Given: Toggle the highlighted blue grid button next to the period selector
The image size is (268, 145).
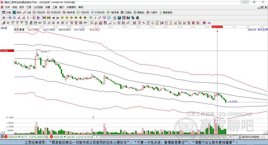Looking at the screenshot, I should click(x=10, y=18).
